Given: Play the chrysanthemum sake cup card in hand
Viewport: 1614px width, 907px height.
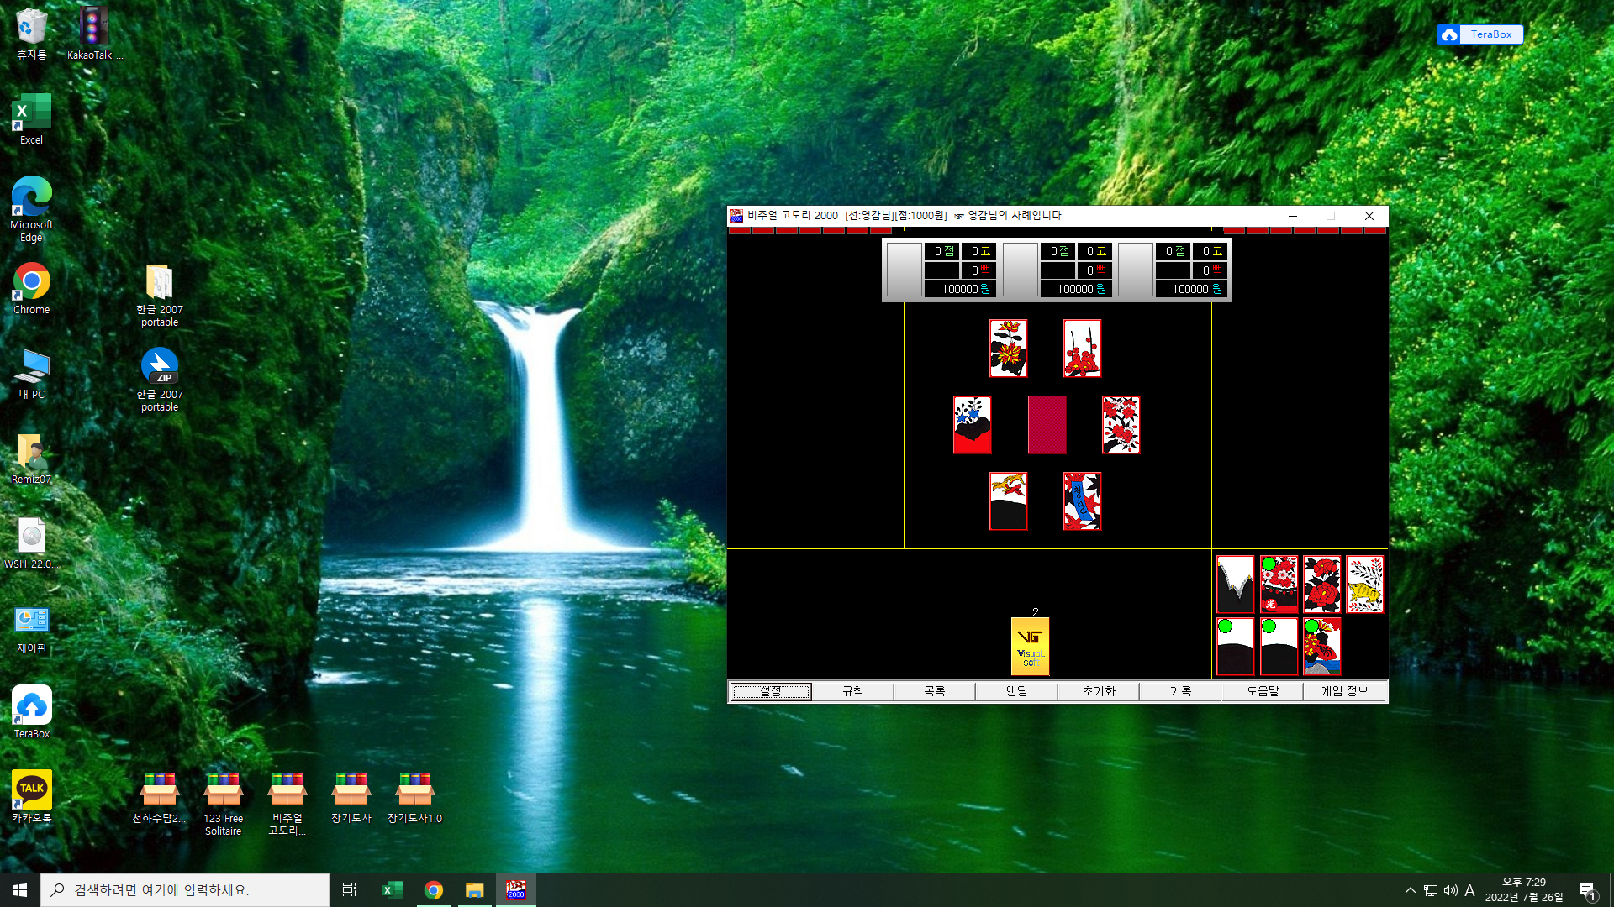Looking at the screenshot, I should pos(1321,647).
